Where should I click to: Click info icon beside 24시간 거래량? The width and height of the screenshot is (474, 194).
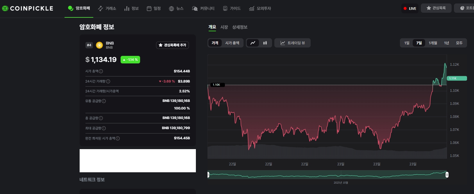click(108, 81)
